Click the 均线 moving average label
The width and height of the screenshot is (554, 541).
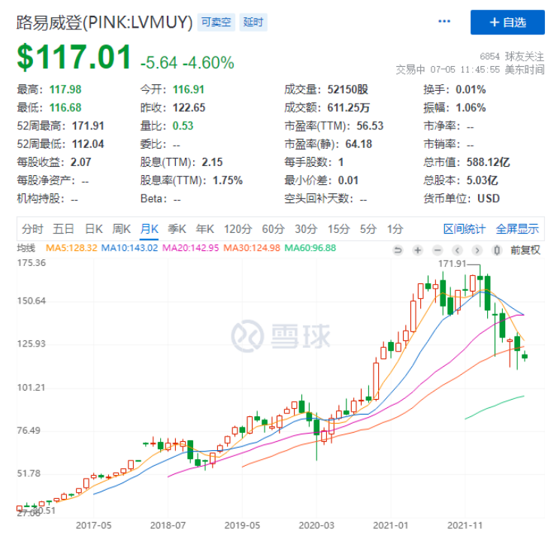point(26,248)
